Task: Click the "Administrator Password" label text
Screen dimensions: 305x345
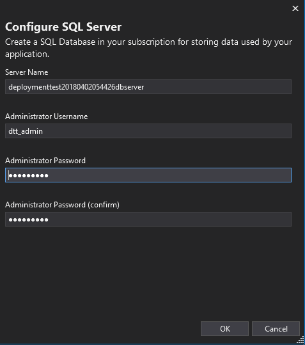Action: pyautogui.click(x=45, y=161)
